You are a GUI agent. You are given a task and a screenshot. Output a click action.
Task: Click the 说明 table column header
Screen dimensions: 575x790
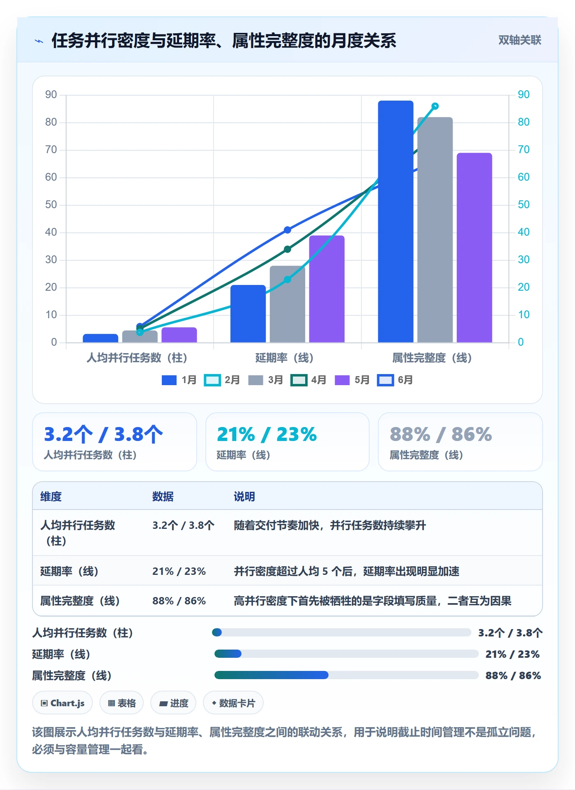tap(244, 496)
